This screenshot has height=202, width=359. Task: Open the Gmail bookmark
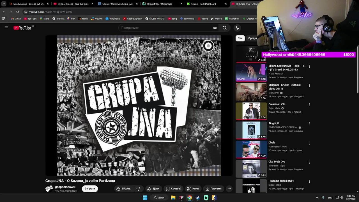point(15,19)
